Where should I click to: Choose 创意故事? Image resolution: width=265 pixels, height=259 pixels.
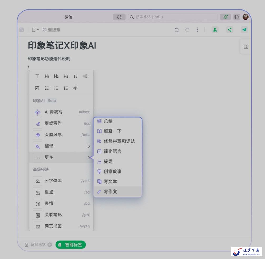118,171
